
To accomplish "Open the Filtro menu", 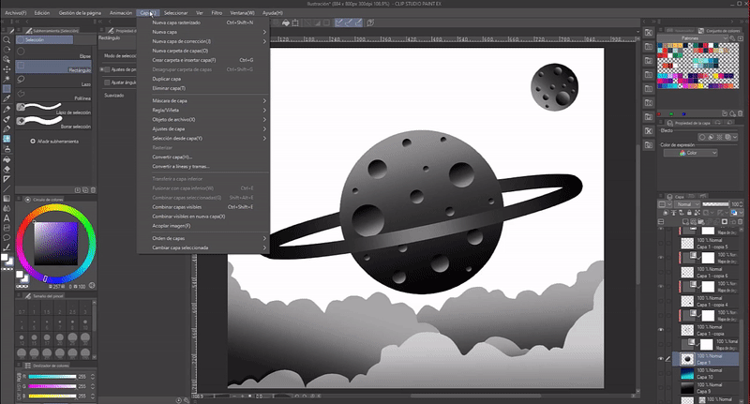I will tap(217, 13).
